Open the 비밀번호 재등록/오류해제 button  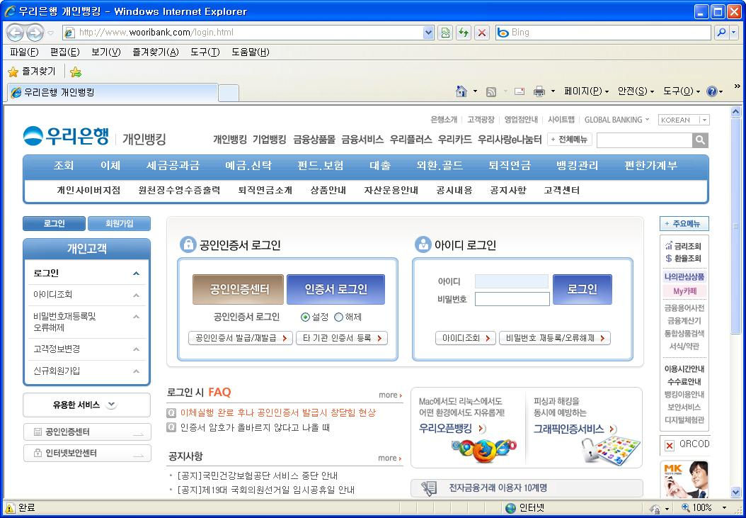(x=555, y=338)
